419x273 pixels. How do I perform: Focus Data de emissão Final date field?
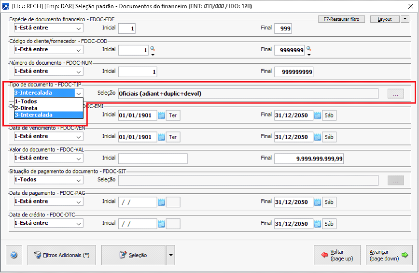pyautogui.click(x=293, y=115)
